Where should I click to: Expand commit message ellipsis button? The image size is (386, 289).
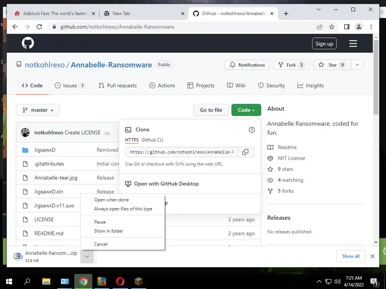tap(107, 133)
